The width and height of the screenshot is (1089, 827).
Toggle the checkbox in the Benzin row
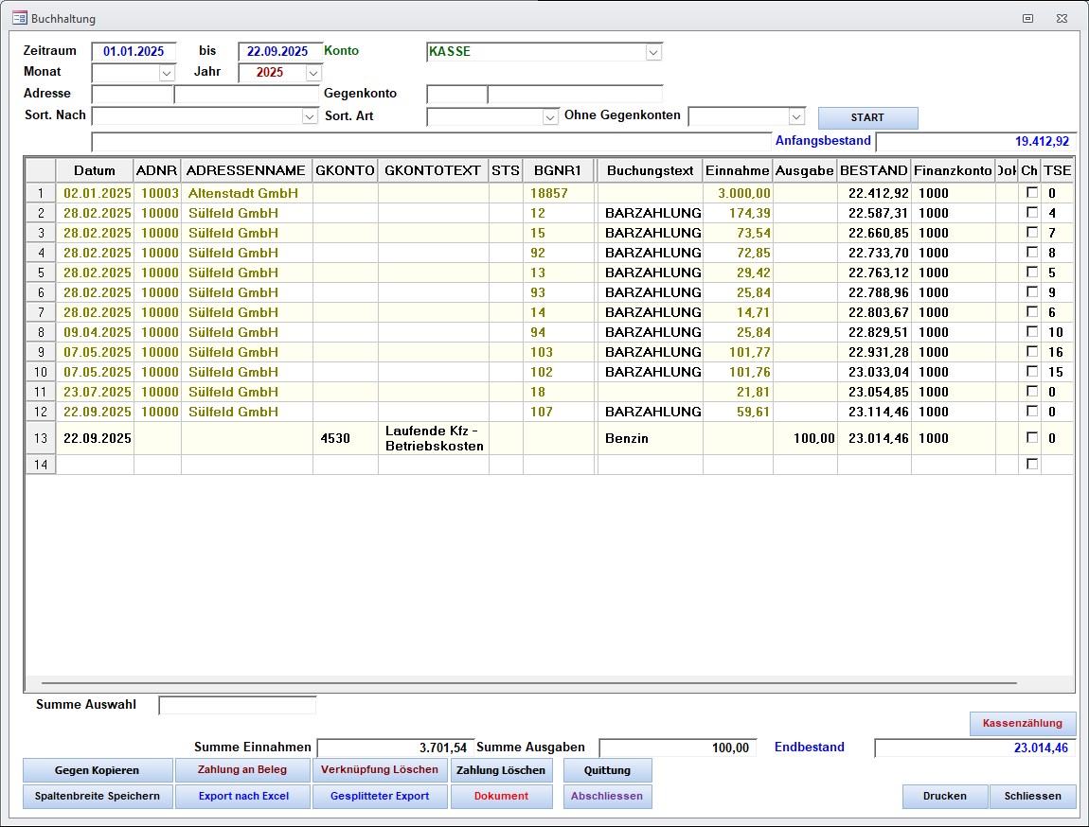click(x=1032, y=438)
